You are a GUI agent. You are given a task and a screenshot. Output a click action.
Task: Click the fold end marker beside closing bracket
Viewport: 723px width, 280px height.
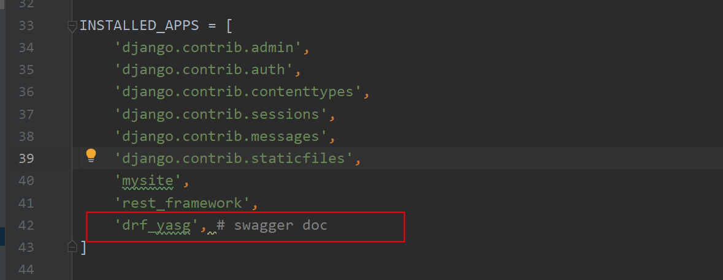click(x=72, y=246)
